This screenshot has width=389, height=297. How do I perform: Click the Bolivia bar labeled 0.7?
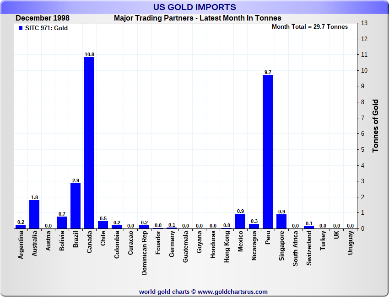point(62,223)
